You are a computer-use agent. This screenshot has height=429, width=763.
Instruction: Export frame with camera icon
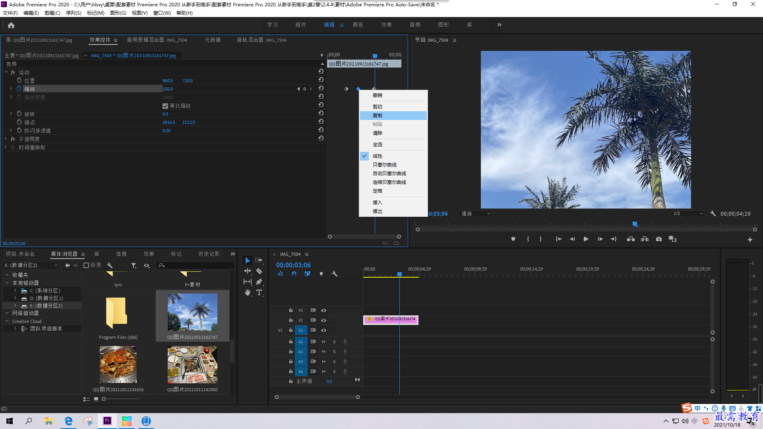point(659,239)
